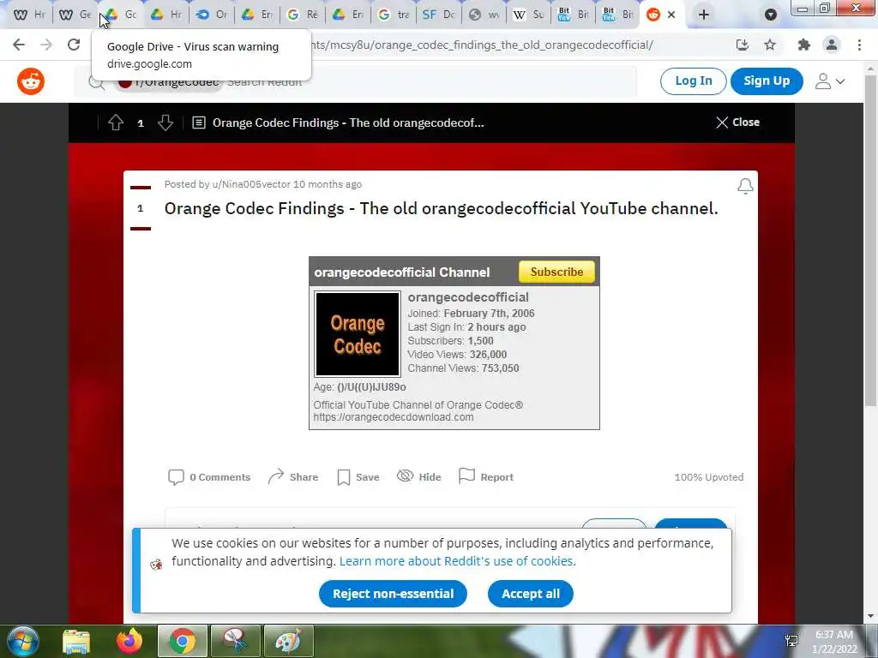The width and height of the screenshot is (878, 658).
Task: Save this post
Action: [x=358, y=476]
